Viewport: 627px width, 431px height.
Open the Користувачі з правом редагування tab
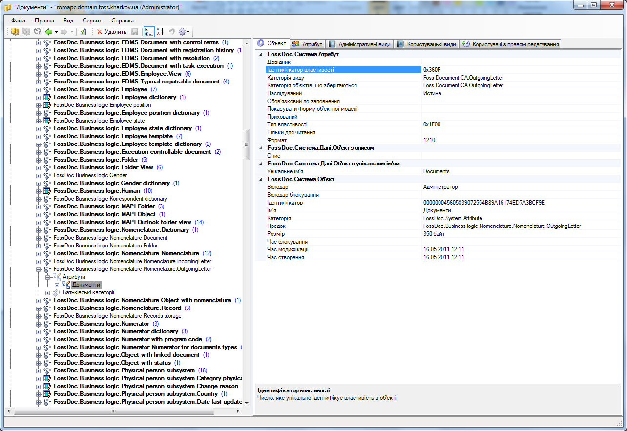[510, 44]
